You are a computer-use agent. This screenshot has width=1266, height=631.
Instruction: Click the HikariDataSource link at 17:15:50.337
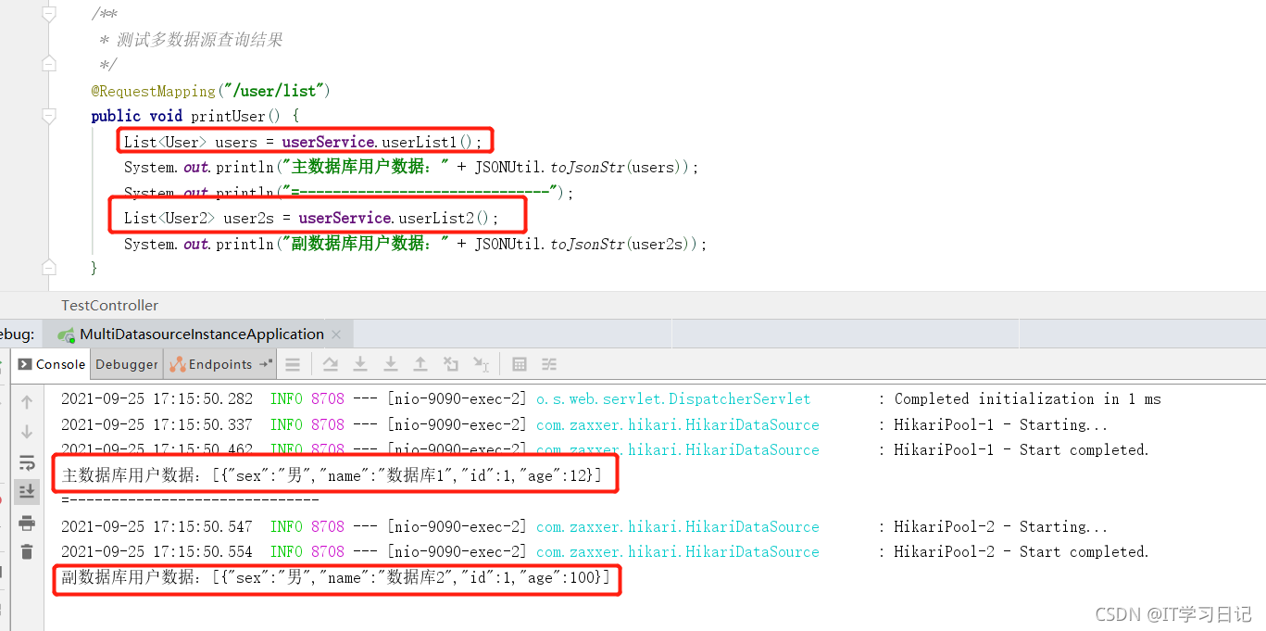tap(678, 425)
